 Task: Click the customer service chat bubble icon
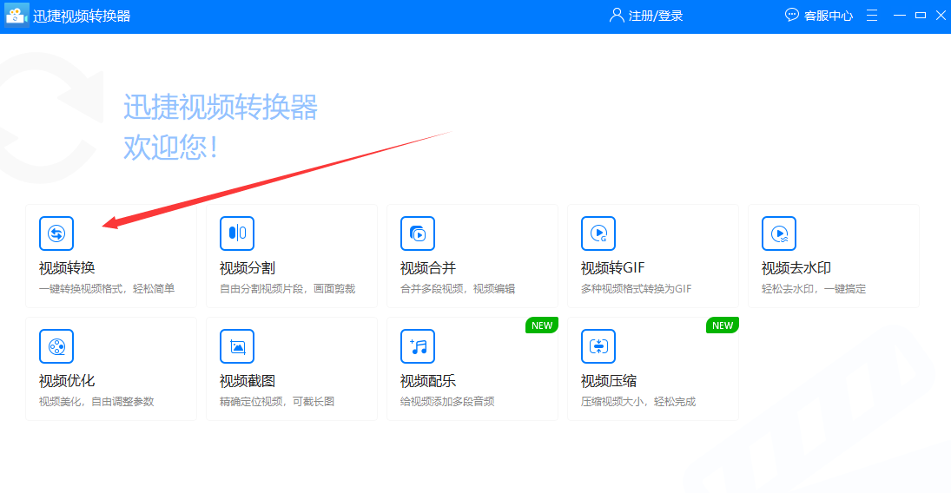(x=791, y=15)
